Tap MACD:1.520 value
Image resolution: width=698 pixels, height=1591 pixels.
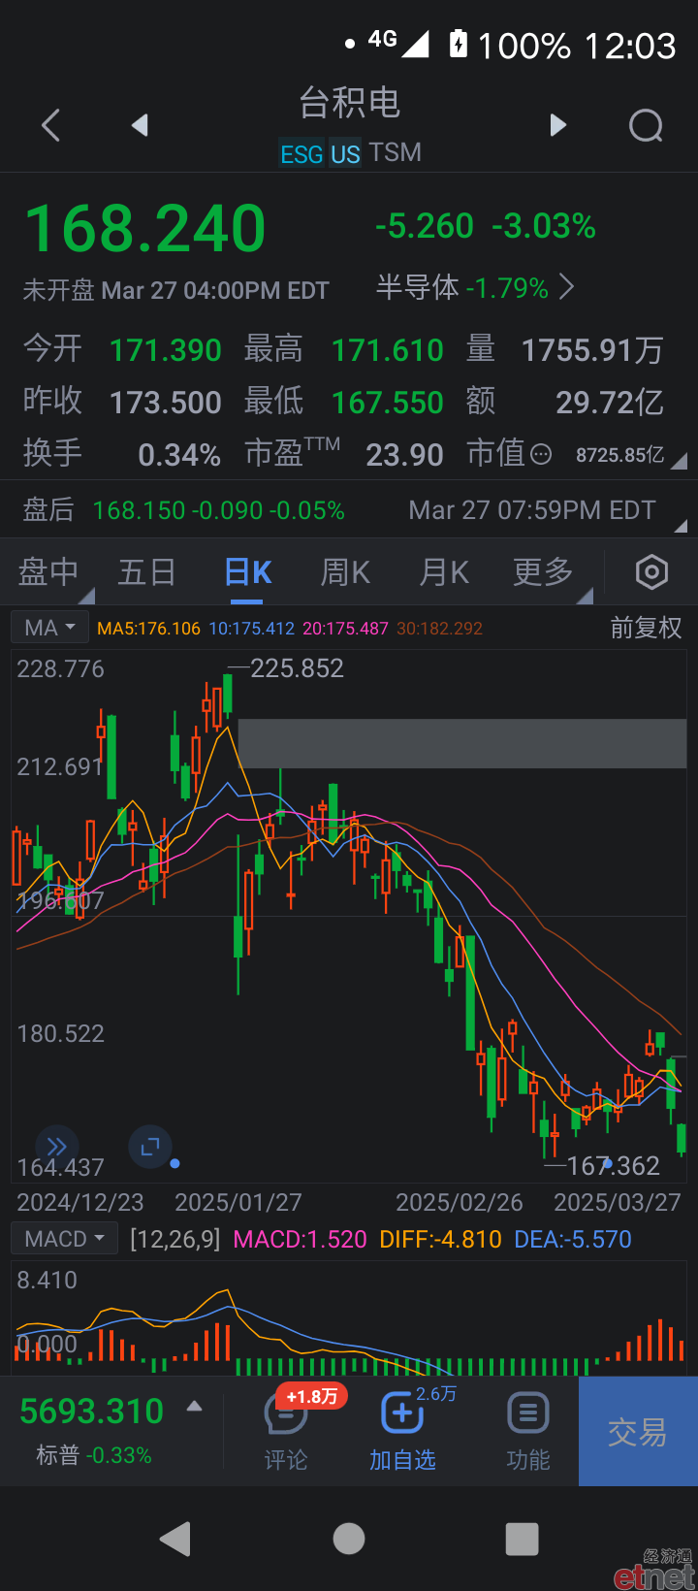[x=301, y=1239]
